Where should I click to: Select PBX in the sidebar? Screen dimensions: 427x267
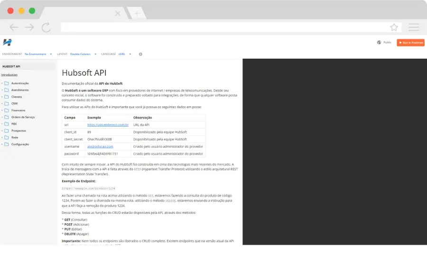coord(14,124)
